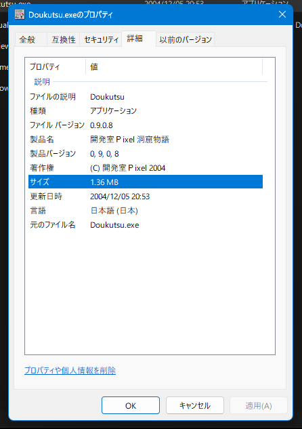Select the セキュリティ tab
Image resolution: width=302 pixels, height=429 pixels.
[x=101, y=39]
